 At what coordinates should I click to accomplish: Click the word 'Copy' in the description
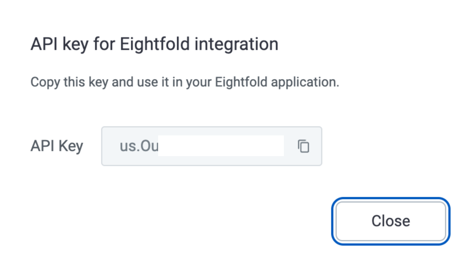(45, 82)
